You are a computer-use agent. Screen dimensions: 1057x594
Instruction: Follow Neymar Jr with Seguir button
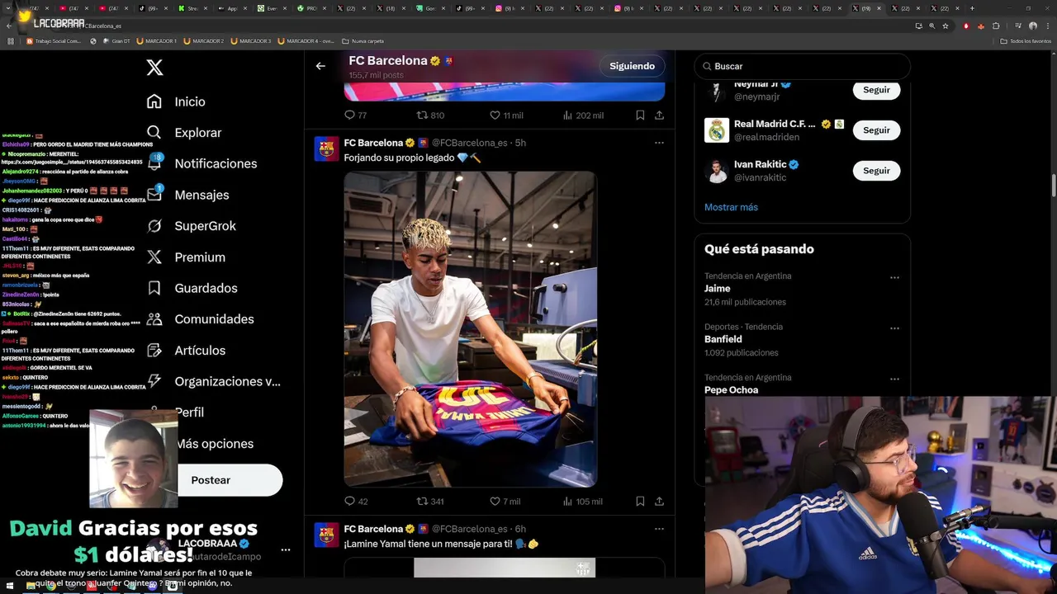[x=876, y=90]
